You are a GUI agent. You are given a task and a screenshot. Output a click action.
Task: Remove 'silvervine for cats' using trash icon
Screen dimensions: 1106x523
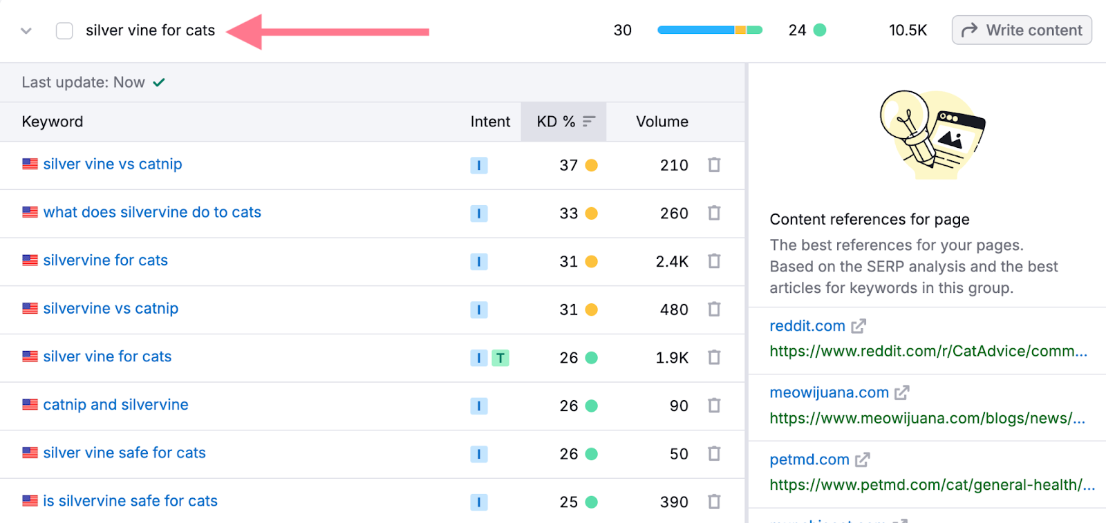[714, 261]
